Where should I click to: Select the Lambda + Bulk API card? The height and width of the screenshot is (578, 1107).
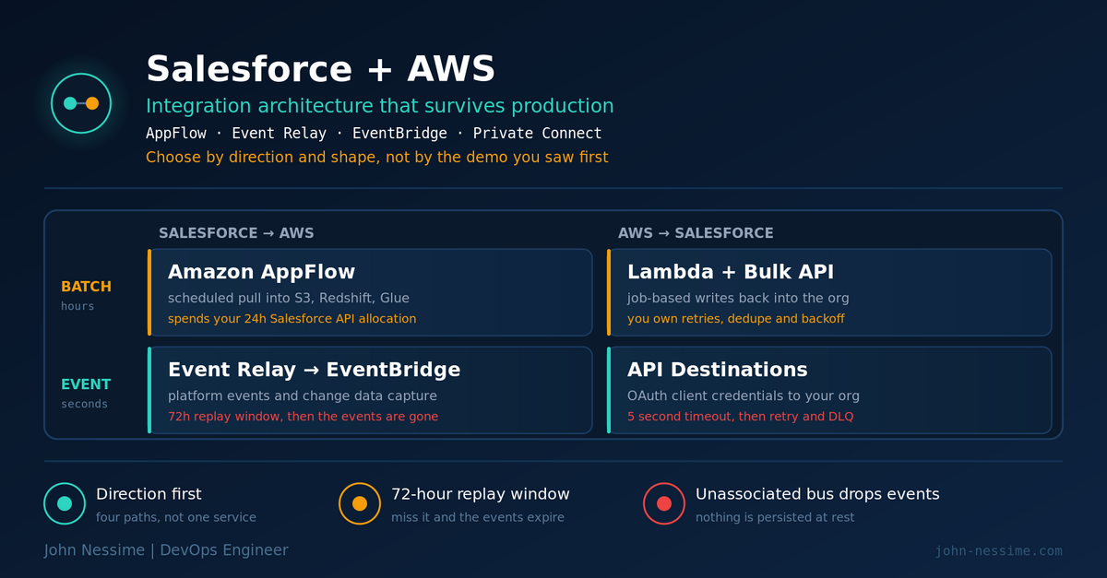click(829, 292)
